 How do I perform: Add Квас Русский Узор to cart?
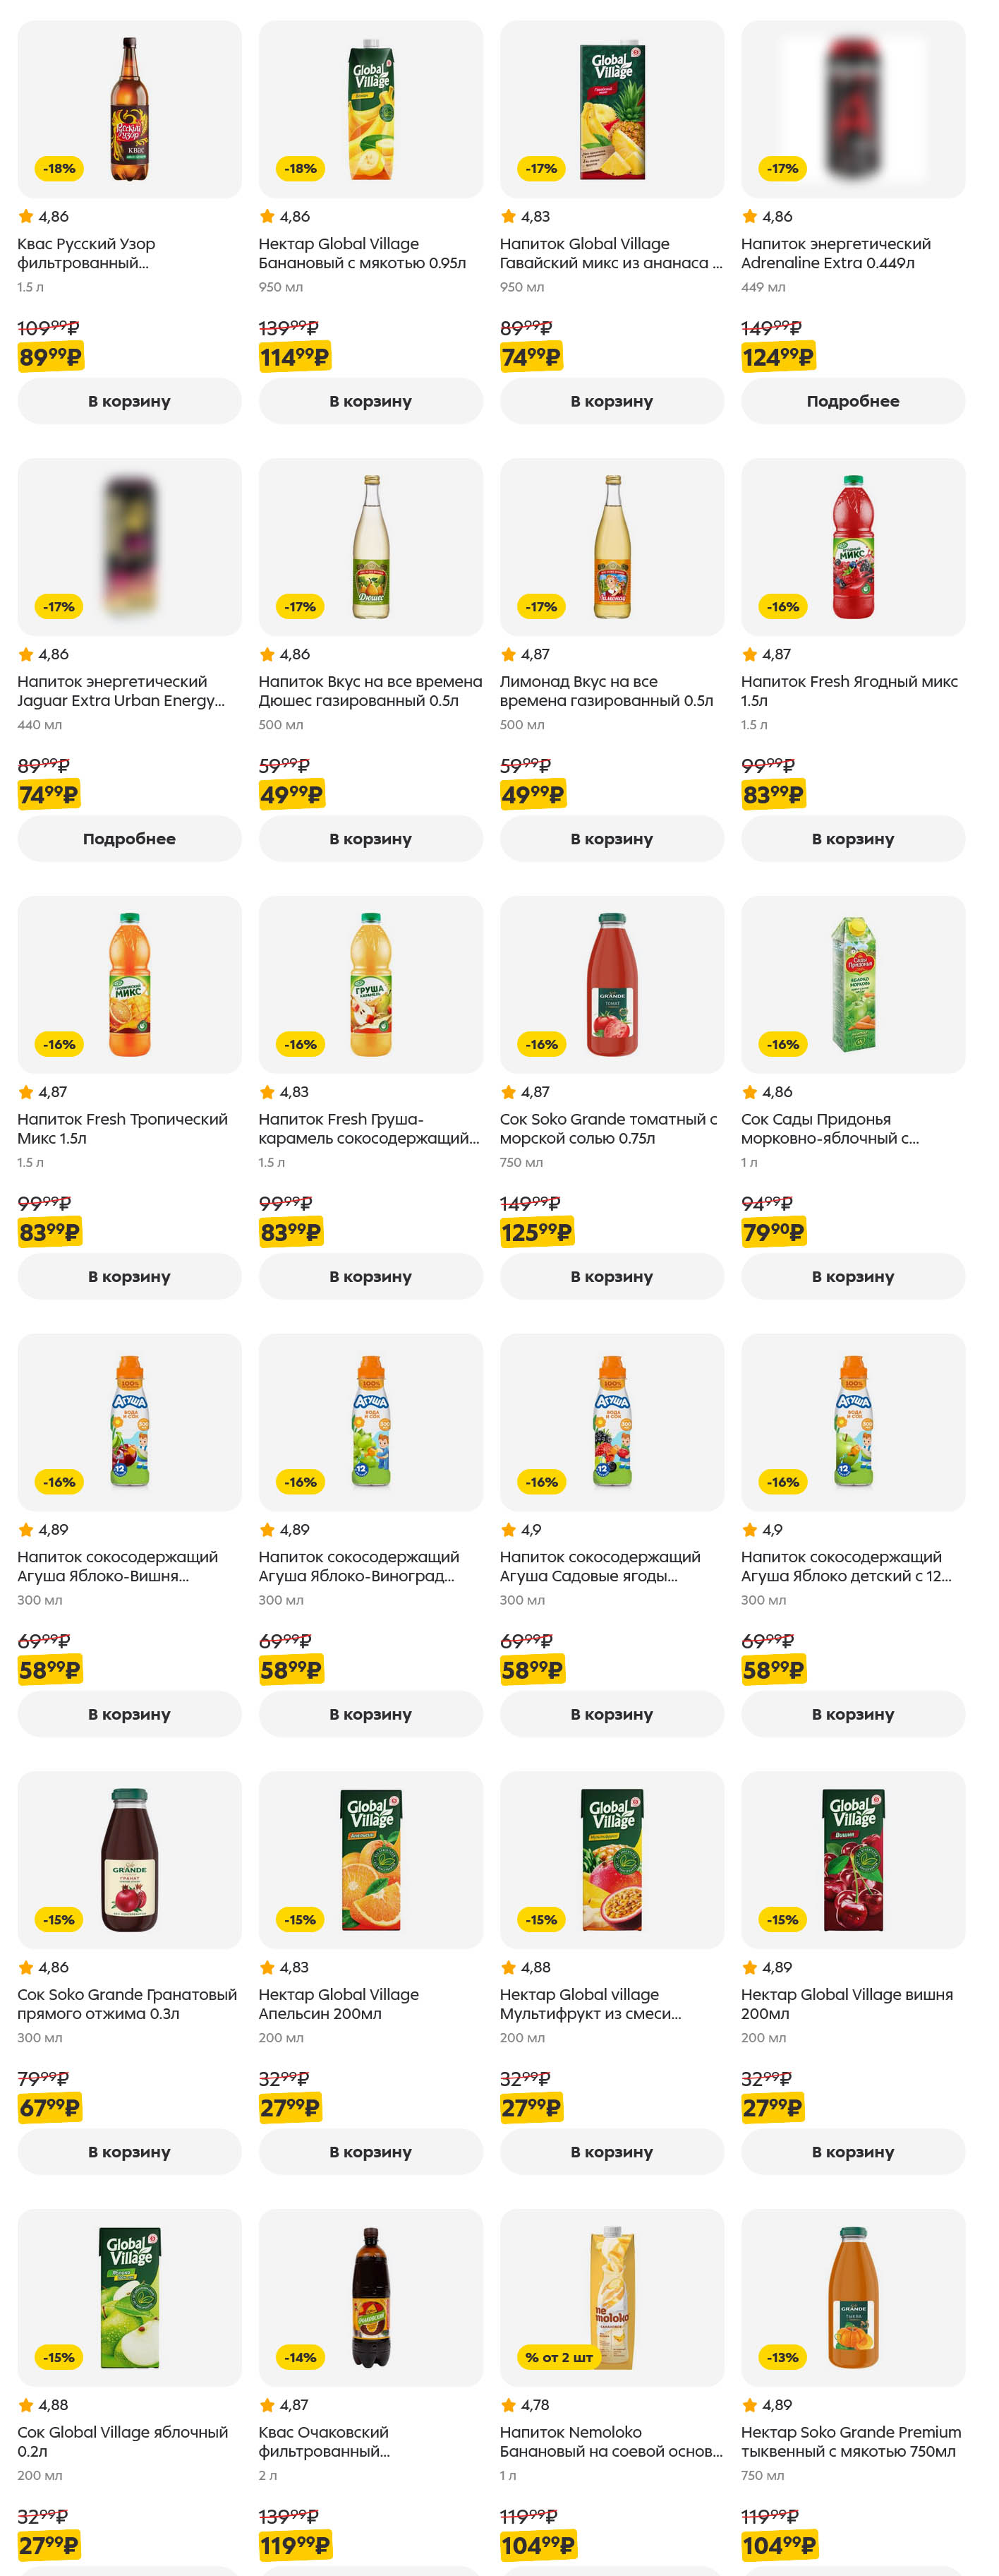[129, 401]
